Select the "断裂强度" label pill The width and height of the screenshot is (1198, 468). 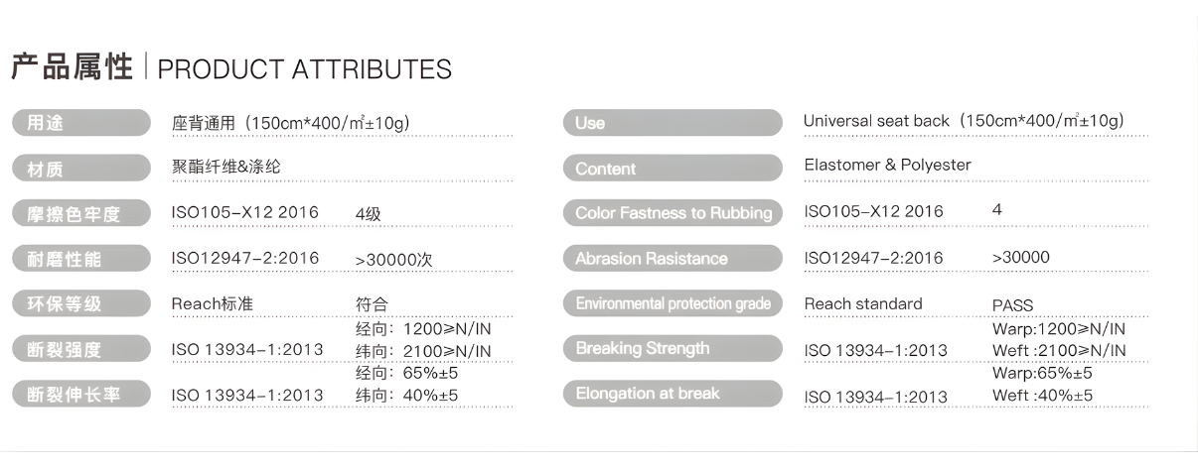click(80, 348)
